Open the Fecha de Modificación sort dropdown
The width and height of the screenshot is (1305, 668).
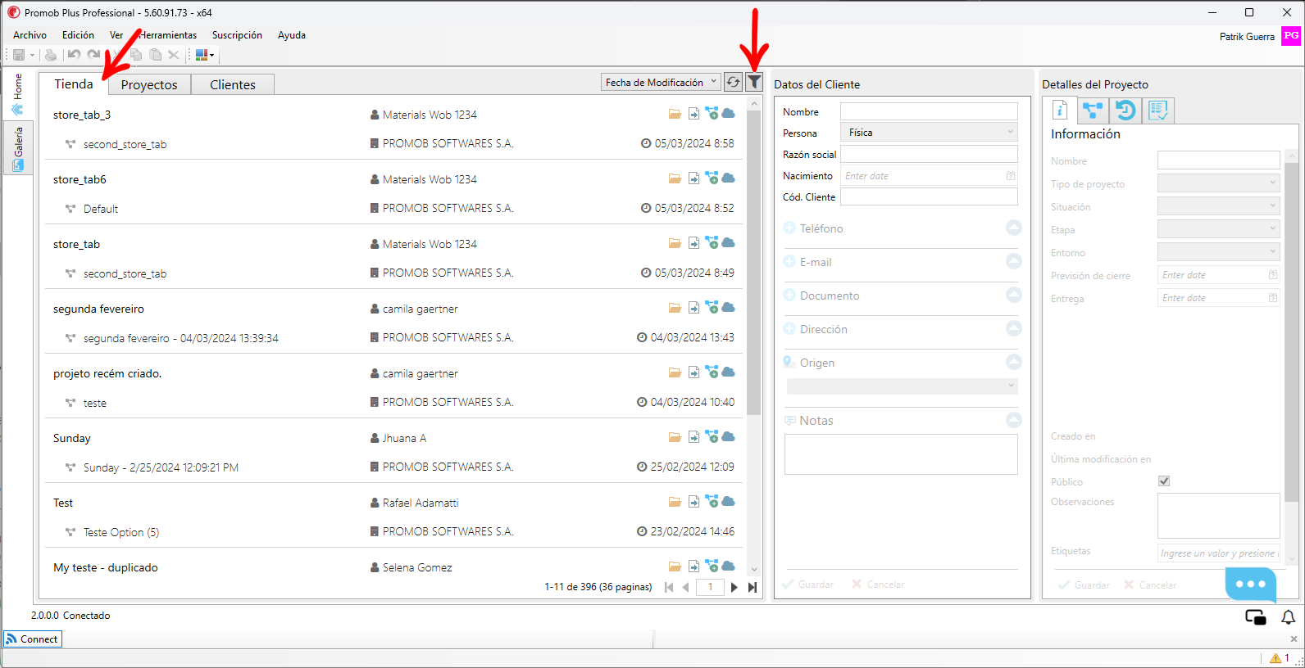(661, 82)
